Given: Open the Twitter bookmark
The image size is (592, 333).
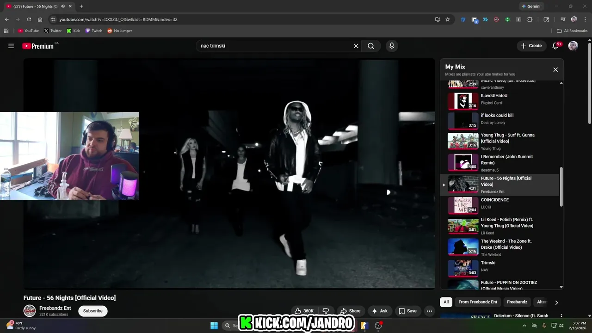Looking at the screenshot, I should point(53,31).
